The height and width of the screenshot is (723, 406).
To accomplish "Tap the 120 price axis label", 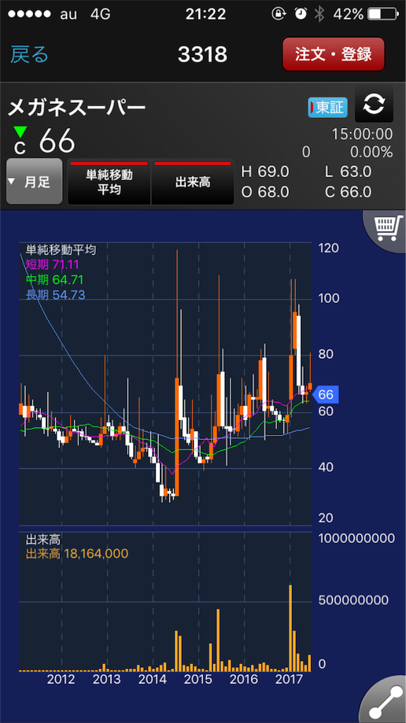I will pos(328,249).
